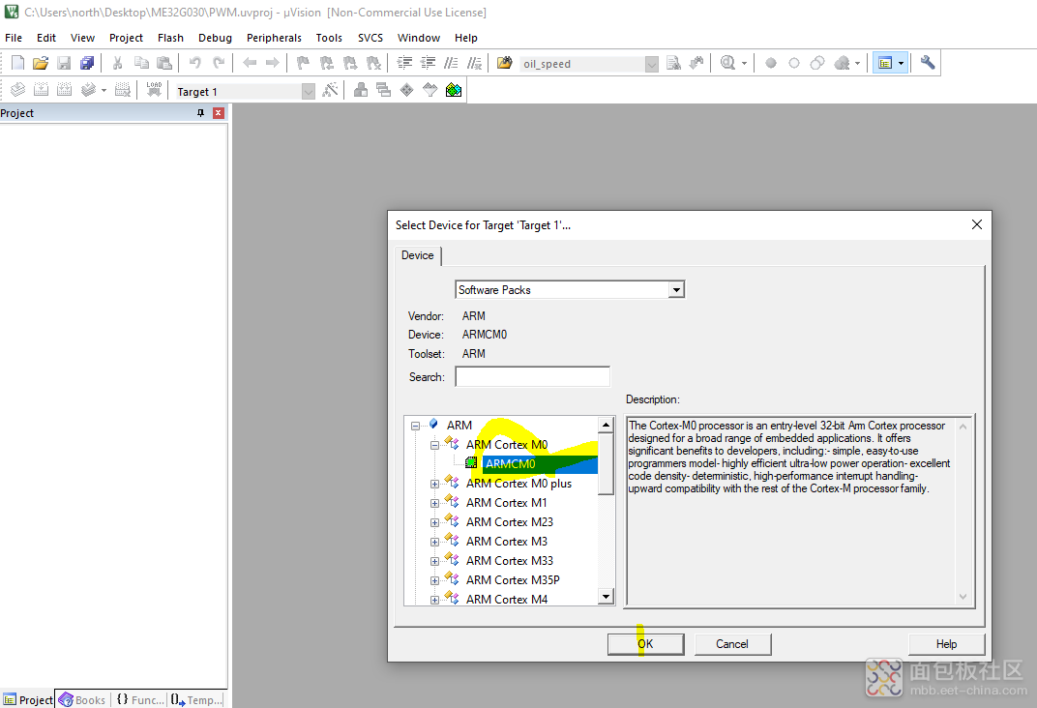The image size is (1037, 708).
Task: Open the Peripherals menu
Action: click(x=274, y=38)
